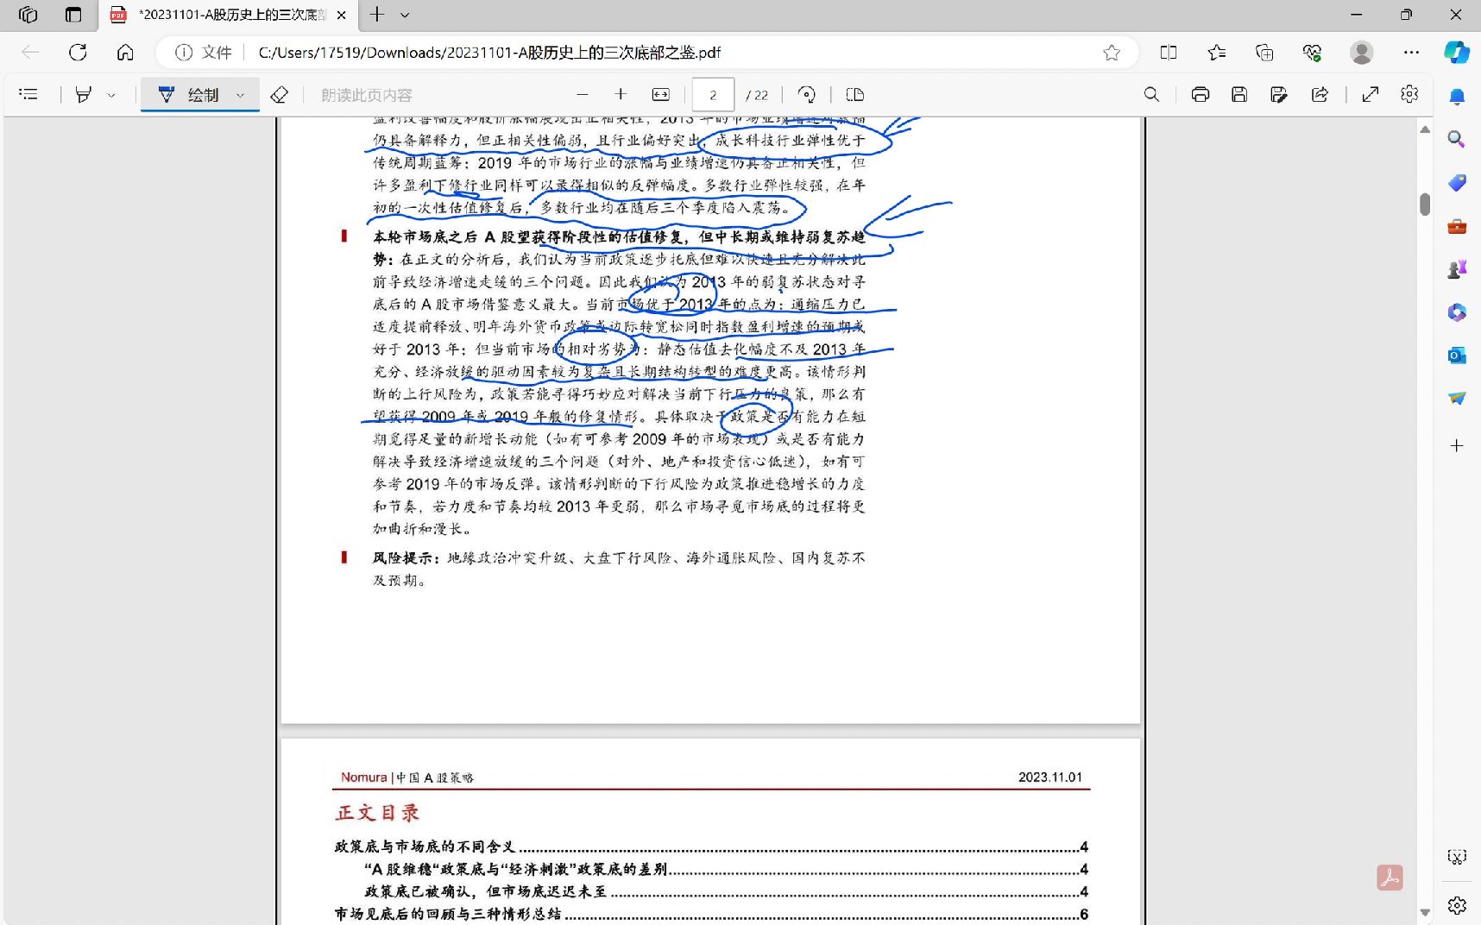
Task: Open Browser essentials heart icon
Action: point(1313,53)
